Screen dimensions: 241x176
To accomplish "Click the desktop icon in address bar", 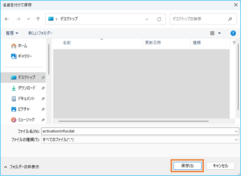I will click(51, 19).
